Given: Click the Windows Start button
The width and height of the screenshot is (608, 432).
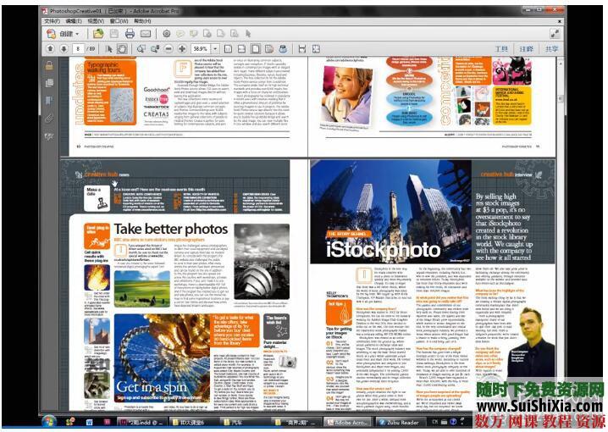Looking at the screenshot, I should point(49,422).
